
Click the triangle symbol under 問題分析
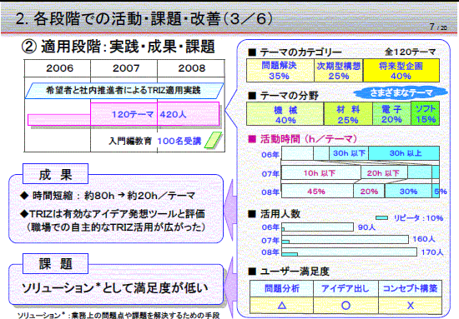click(x=281, y=306)
